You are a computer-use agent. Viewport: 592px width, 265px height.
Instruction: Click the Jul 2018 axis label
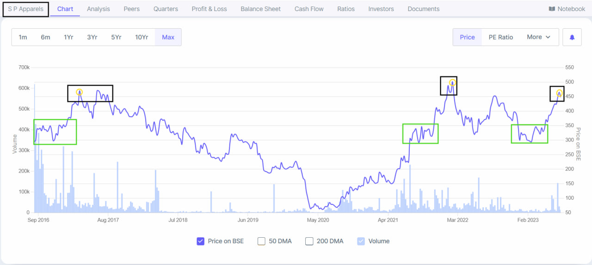[178, 220]
